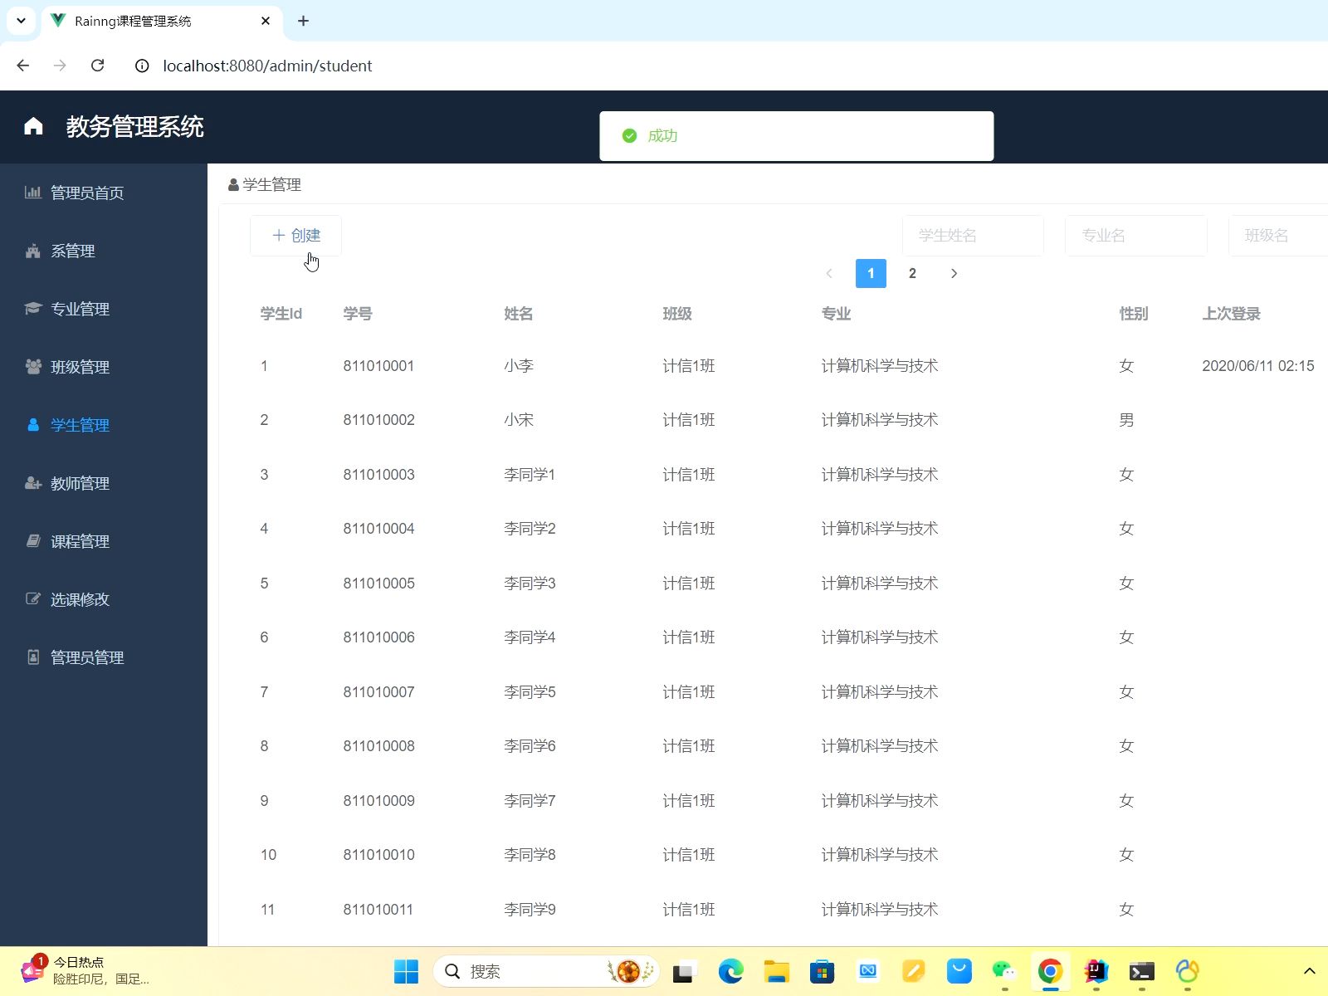Click the book icon beside 课程管理
Viewport: 1328px width, 996px height.
pos(33,541)
